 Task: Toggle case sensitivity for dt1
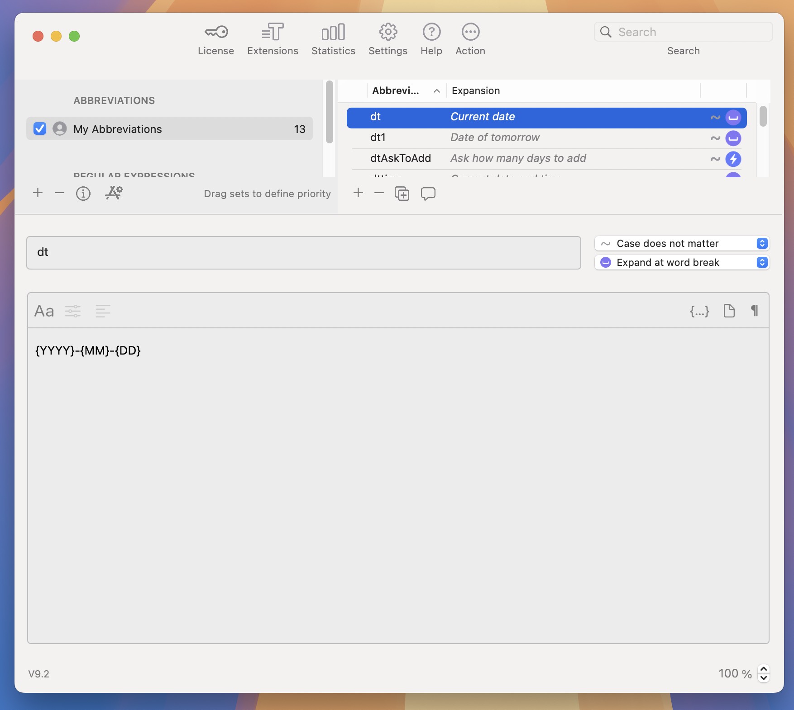pyautogui.click(x=715, y=138)
